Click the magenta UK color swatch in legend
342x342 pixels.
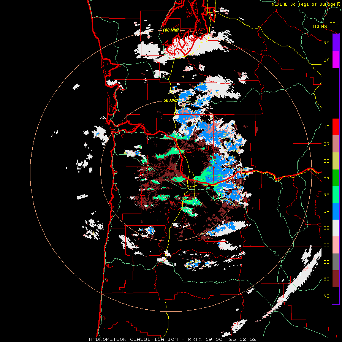(x=336, y=60)
